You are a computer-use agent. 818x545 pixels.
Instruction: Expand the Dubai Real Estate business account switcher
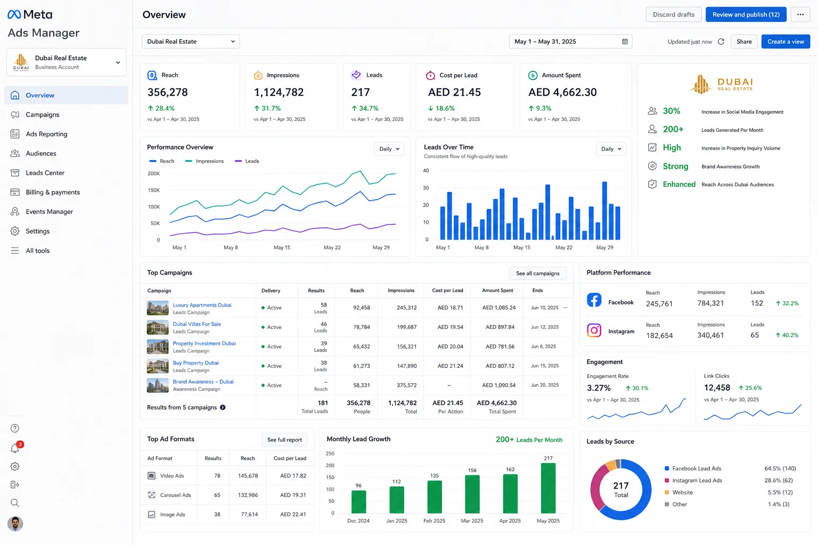[x=67, y=62]
